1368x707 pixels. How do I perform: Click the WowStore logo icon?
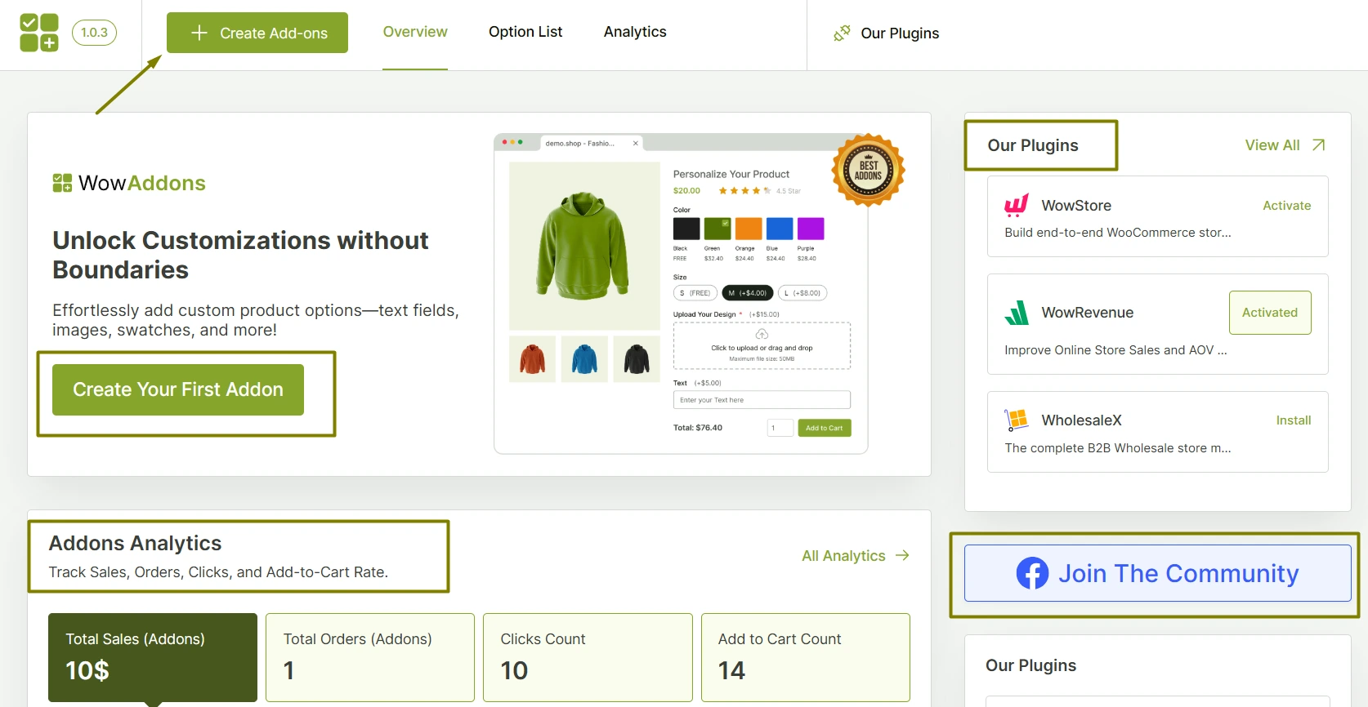(x=1017, y=205)
